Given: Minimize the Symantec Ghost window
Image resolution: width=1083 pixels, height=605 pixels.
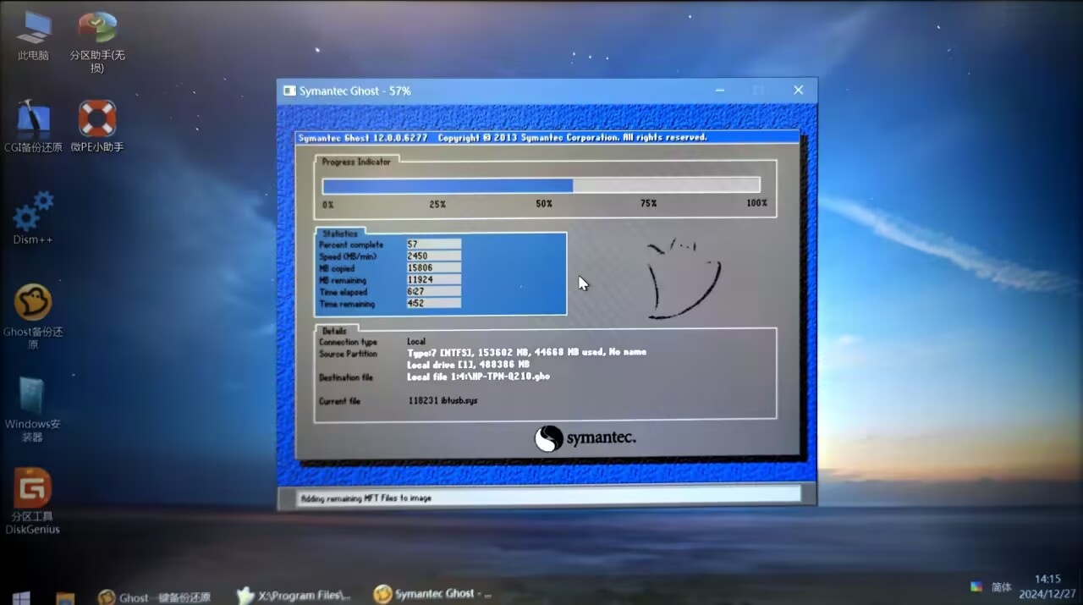Looking at the screenshot, I should click(x=720, y=90).
